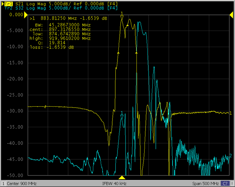Click high-side bandwidth arrow on yellow trace
The image size is (235, 187).
pyautogui.click(x=136, y=53)
